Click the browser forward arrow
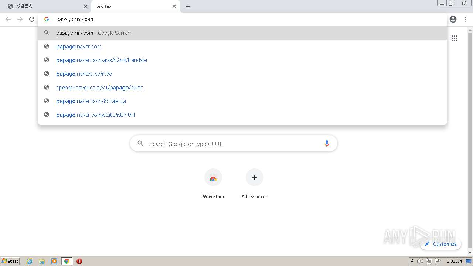This screenshot has height=266, width=473. click(20, 19)
